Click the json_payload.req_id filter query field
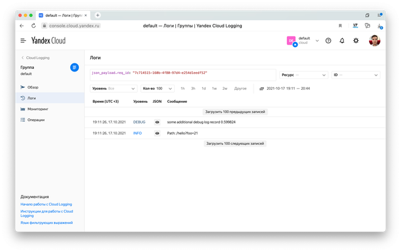 coord(182,74)
